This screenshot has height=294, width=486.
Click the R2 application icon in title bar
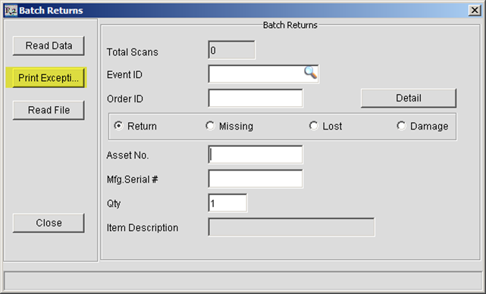[x=11, y=11]
